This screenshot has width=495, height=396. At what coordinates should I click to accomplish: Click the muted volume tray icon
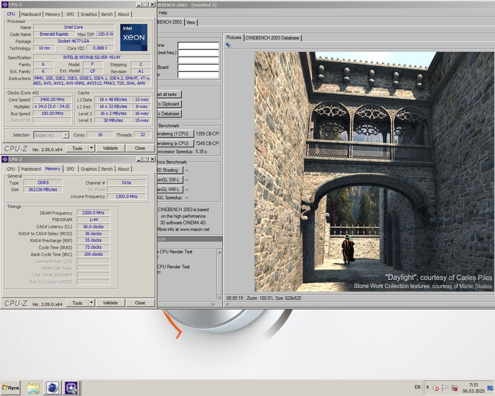pos(436,387)
